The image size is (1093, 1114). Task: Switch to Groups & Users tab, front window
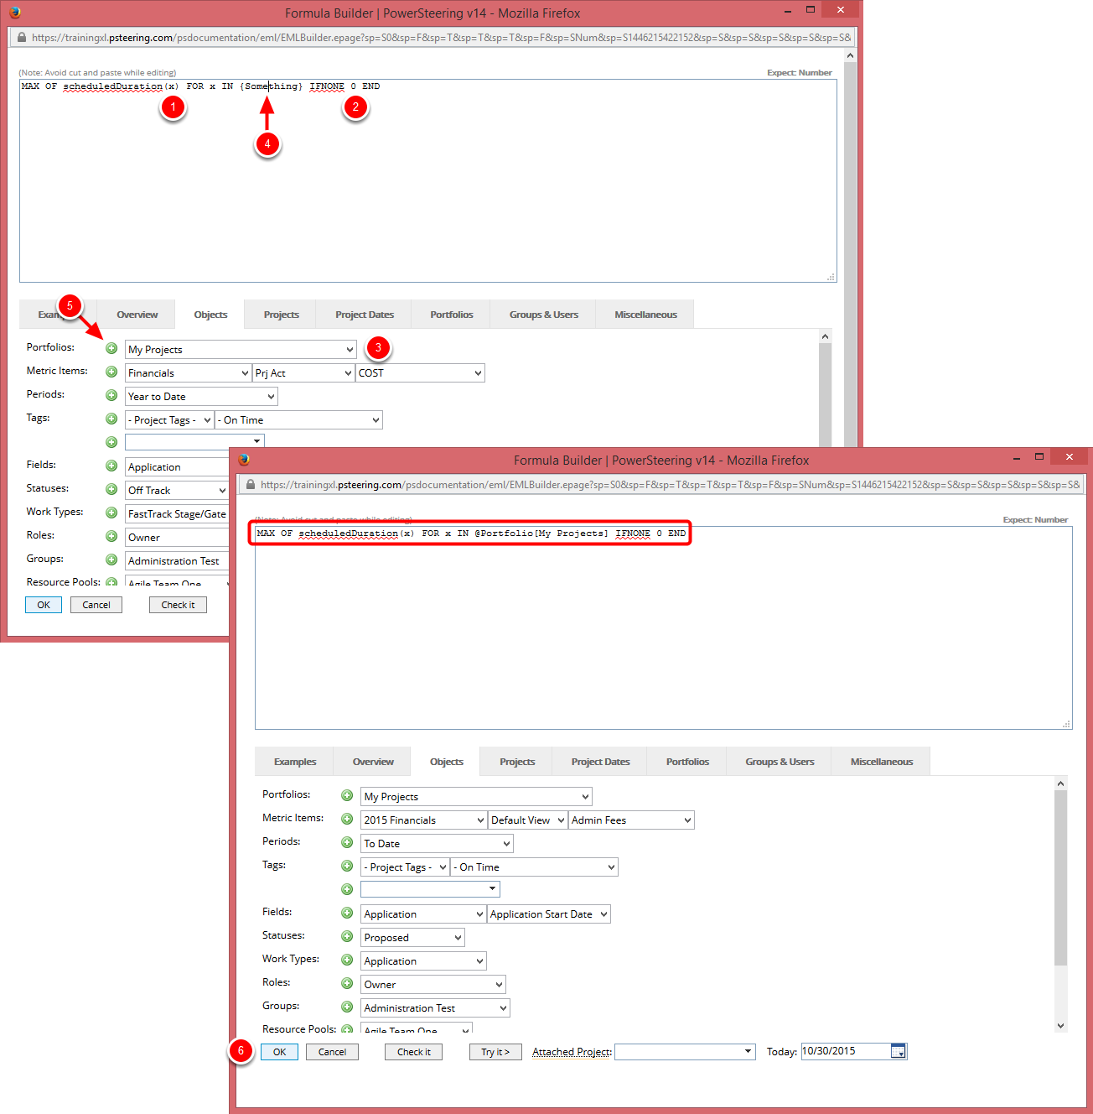[780, 762]
